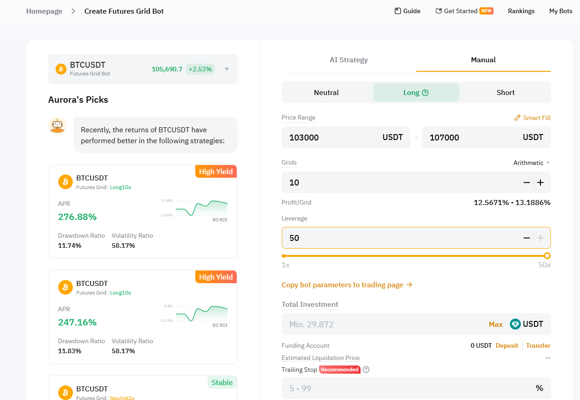Image resolution: width=580 pixels, height=400 pixels.
Task: Click the Get Started icon
Action: pos(439,11)
